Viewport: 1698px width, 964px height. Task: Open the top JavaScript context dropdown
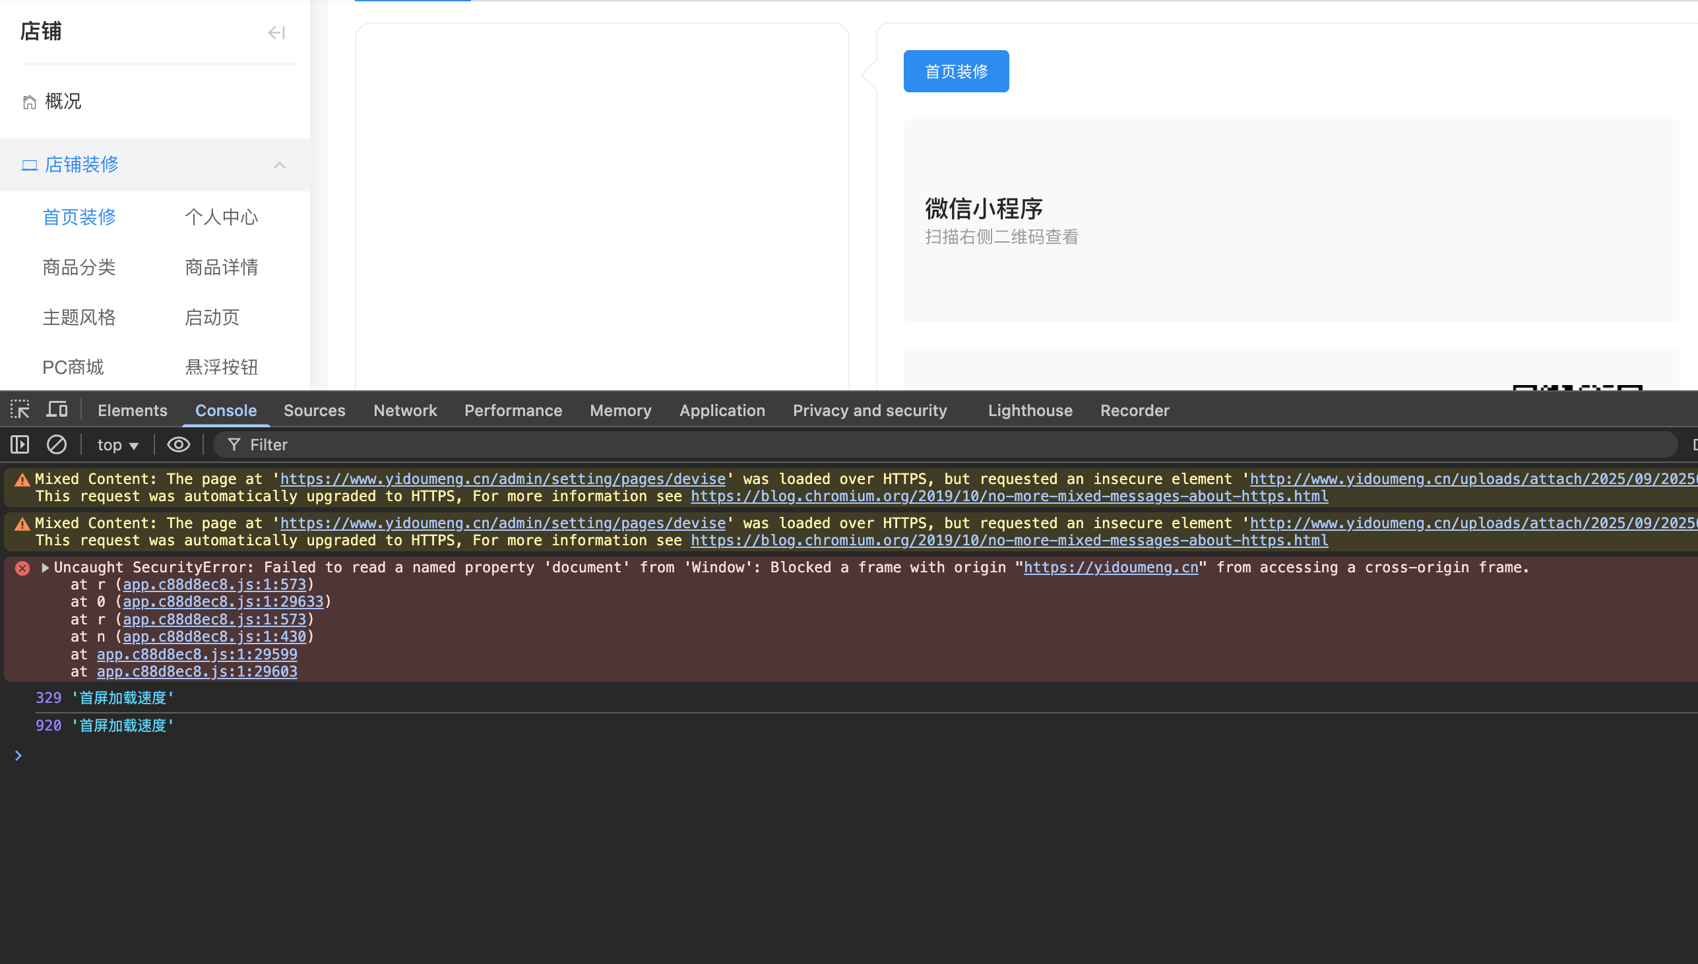click(118, 445)
